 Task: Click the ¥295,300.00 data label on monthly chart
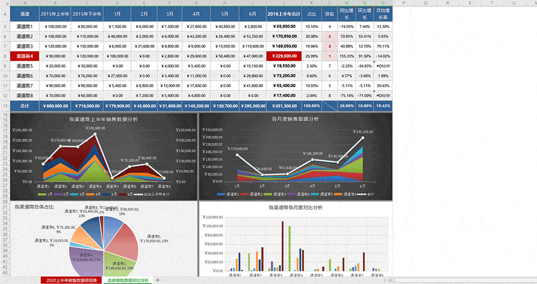point(363,132)
